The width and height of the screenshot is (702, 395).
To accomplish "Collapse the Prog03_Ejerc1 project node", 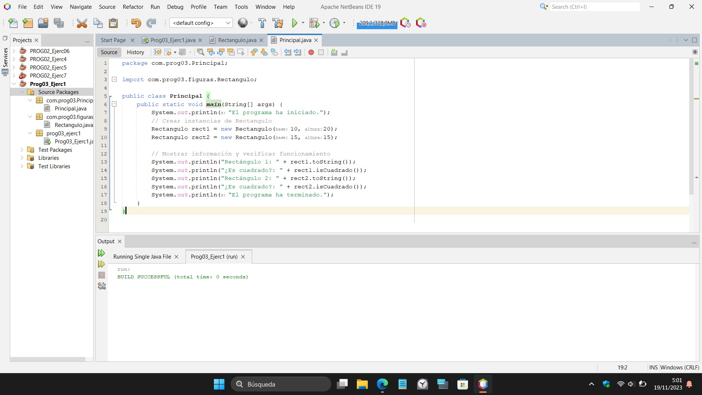I will (x=14, y=84).
